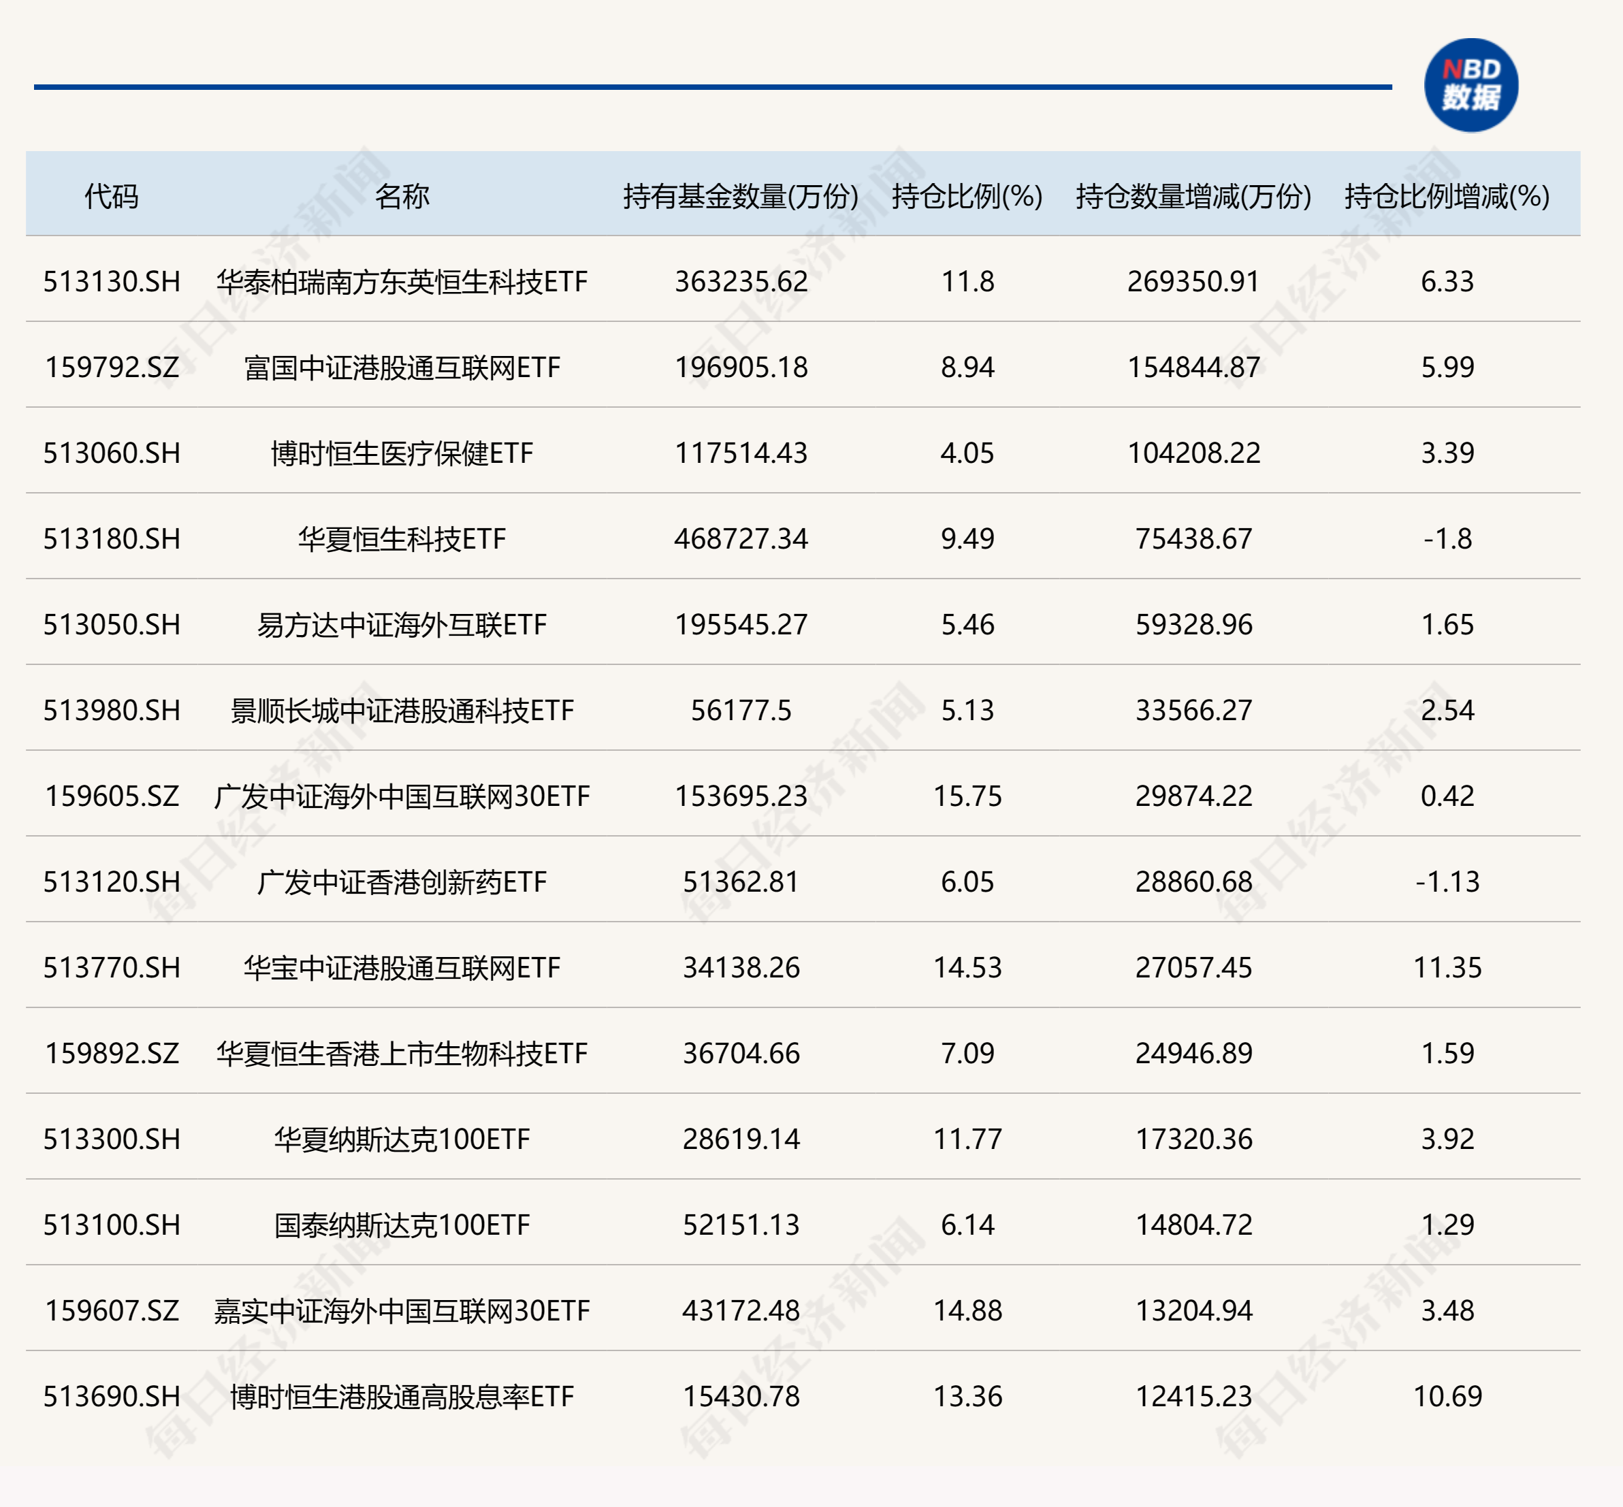The height and width of the screenshot is (1507, 1623).
Task: Select name 博时恒生医疗保健ETF
Action: [x=402, y=453]
